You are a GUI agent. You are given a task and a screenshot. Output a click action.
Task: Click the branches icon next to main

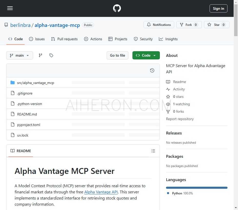click(40, 55)
